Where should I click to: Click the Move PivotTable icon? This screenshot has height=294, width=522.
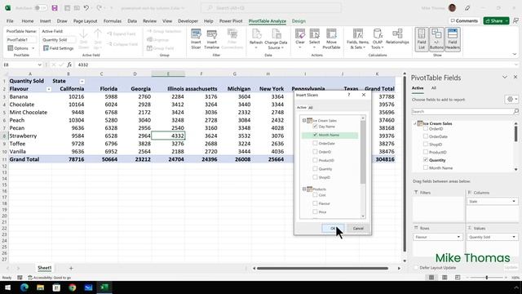pos(331,38)
